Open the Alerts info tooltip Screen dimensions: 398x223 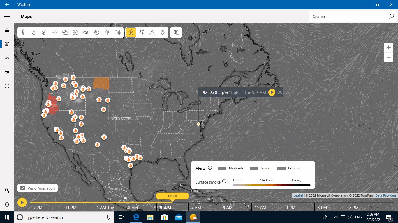pyautogui.click(x=210, y=168)
